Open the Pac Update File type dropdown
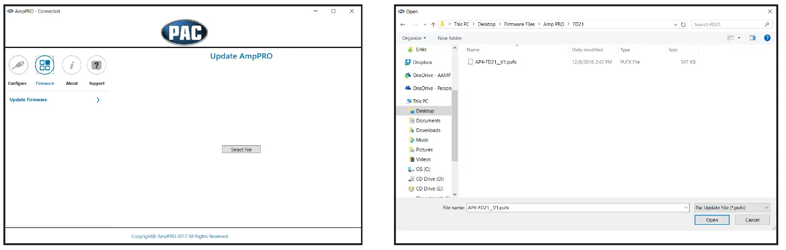 pyautogui.click(x=732, y=207)
